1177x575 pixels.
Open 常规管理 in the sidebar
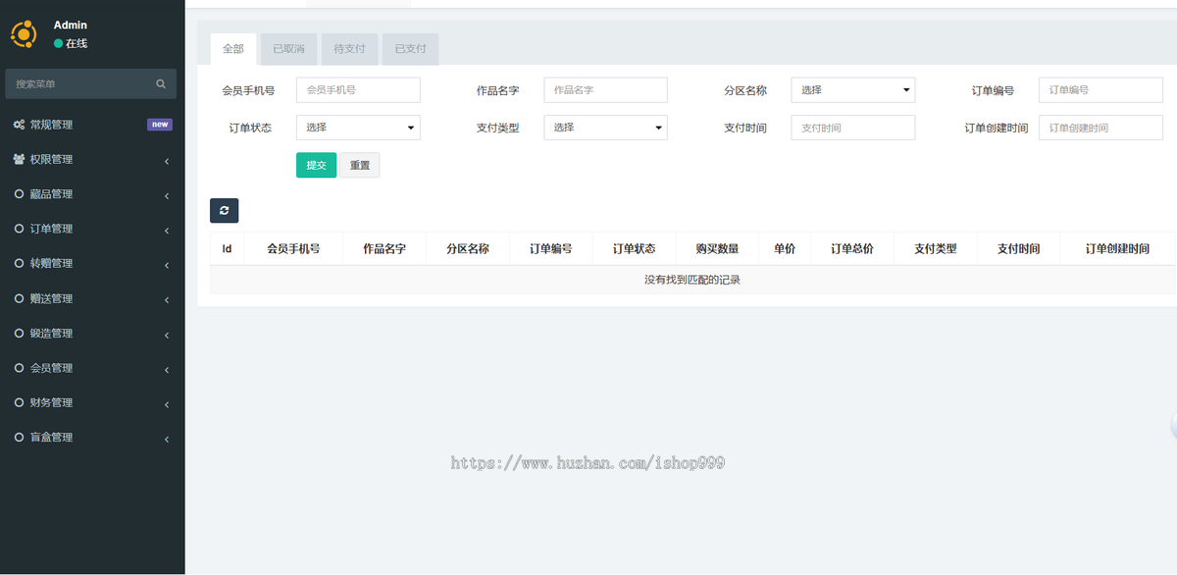[x=92, y=125]
